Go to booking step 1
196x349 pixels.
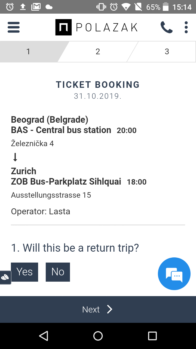[x=28, y=52]
